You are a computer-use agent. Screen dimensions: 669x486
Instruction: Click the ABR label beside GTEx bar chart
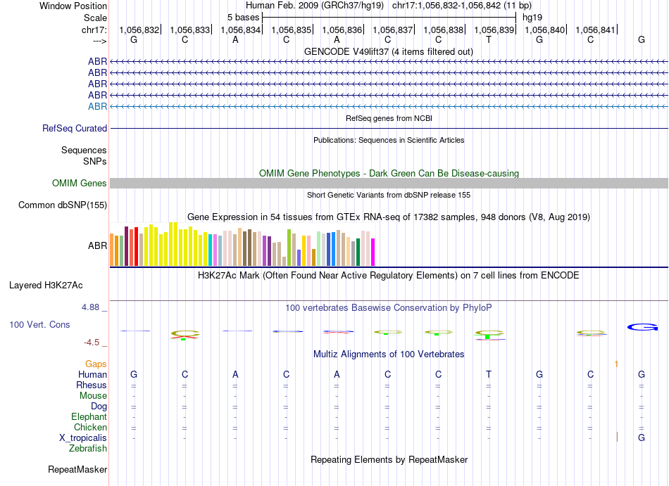(97, 245)
